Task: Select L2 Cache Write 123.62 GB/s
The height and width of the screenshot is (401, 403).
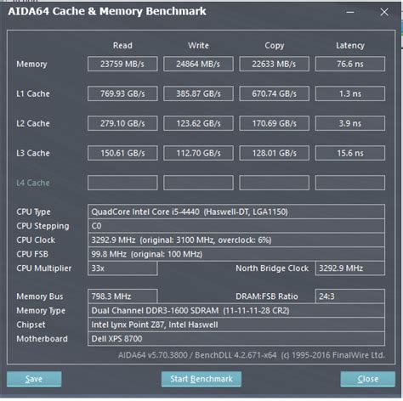Action: click(198, 123)
